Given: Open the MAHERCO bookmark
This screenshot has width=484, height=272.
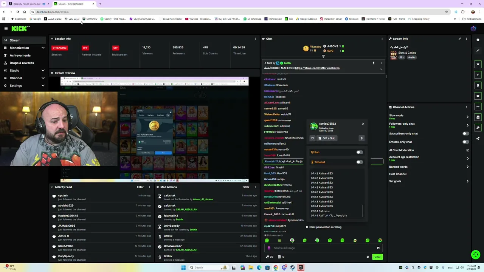Looking at the screenshot, I should coord(90,19).
